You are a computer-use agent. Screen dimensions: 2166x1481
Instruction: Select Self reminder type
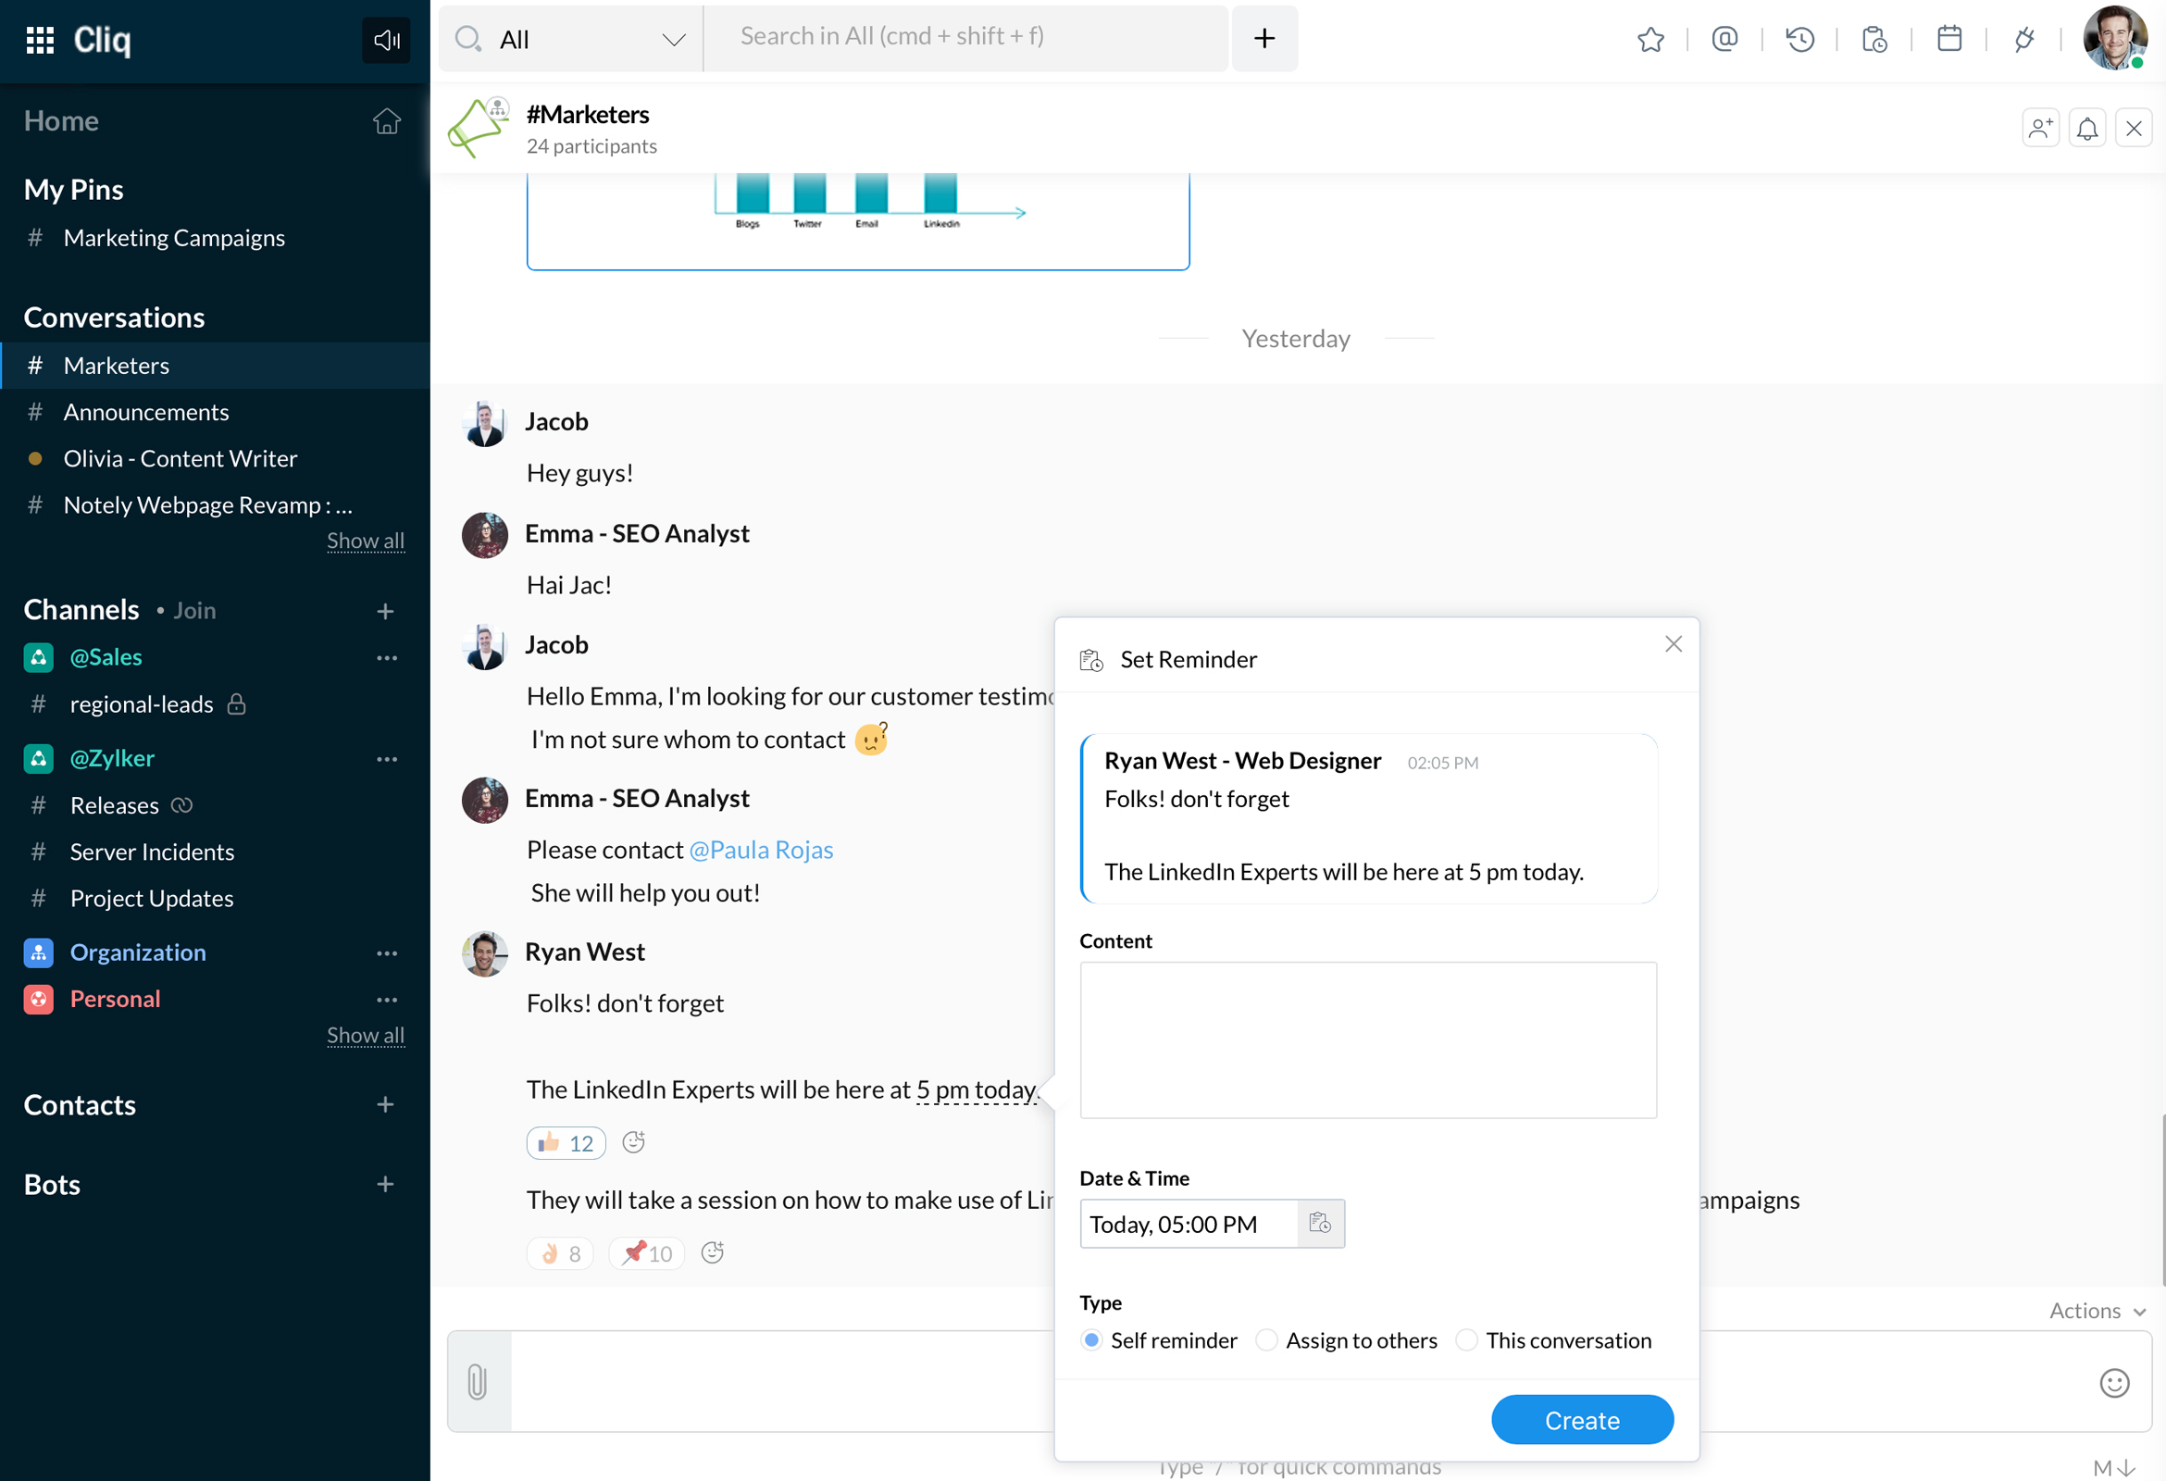[1091, 1340]
